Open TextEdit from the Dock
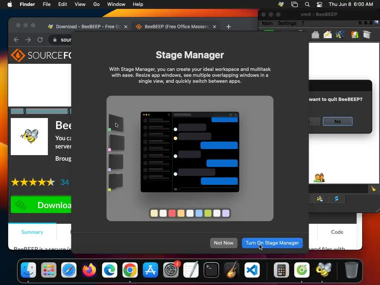This screenshot has width=380, height=285. pyautogui.click(x=191, y=270)
